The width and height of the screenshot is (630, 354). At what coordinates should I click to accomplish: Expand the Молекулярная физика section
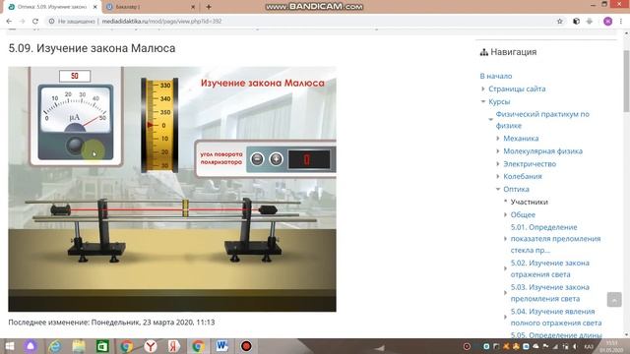498,151
